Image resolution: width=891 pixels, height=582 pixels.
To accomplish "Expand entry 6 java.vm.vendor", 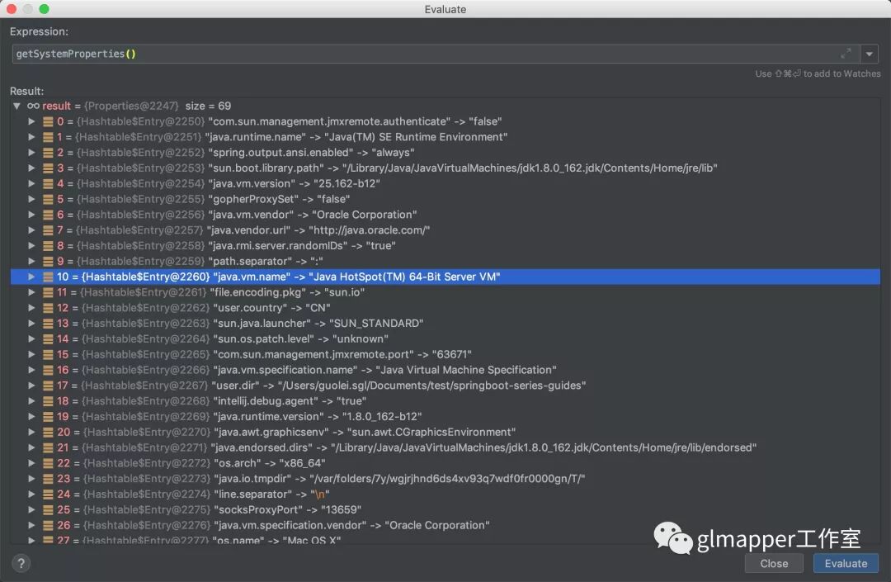I will pyautogui.click(x=32, y=215).
